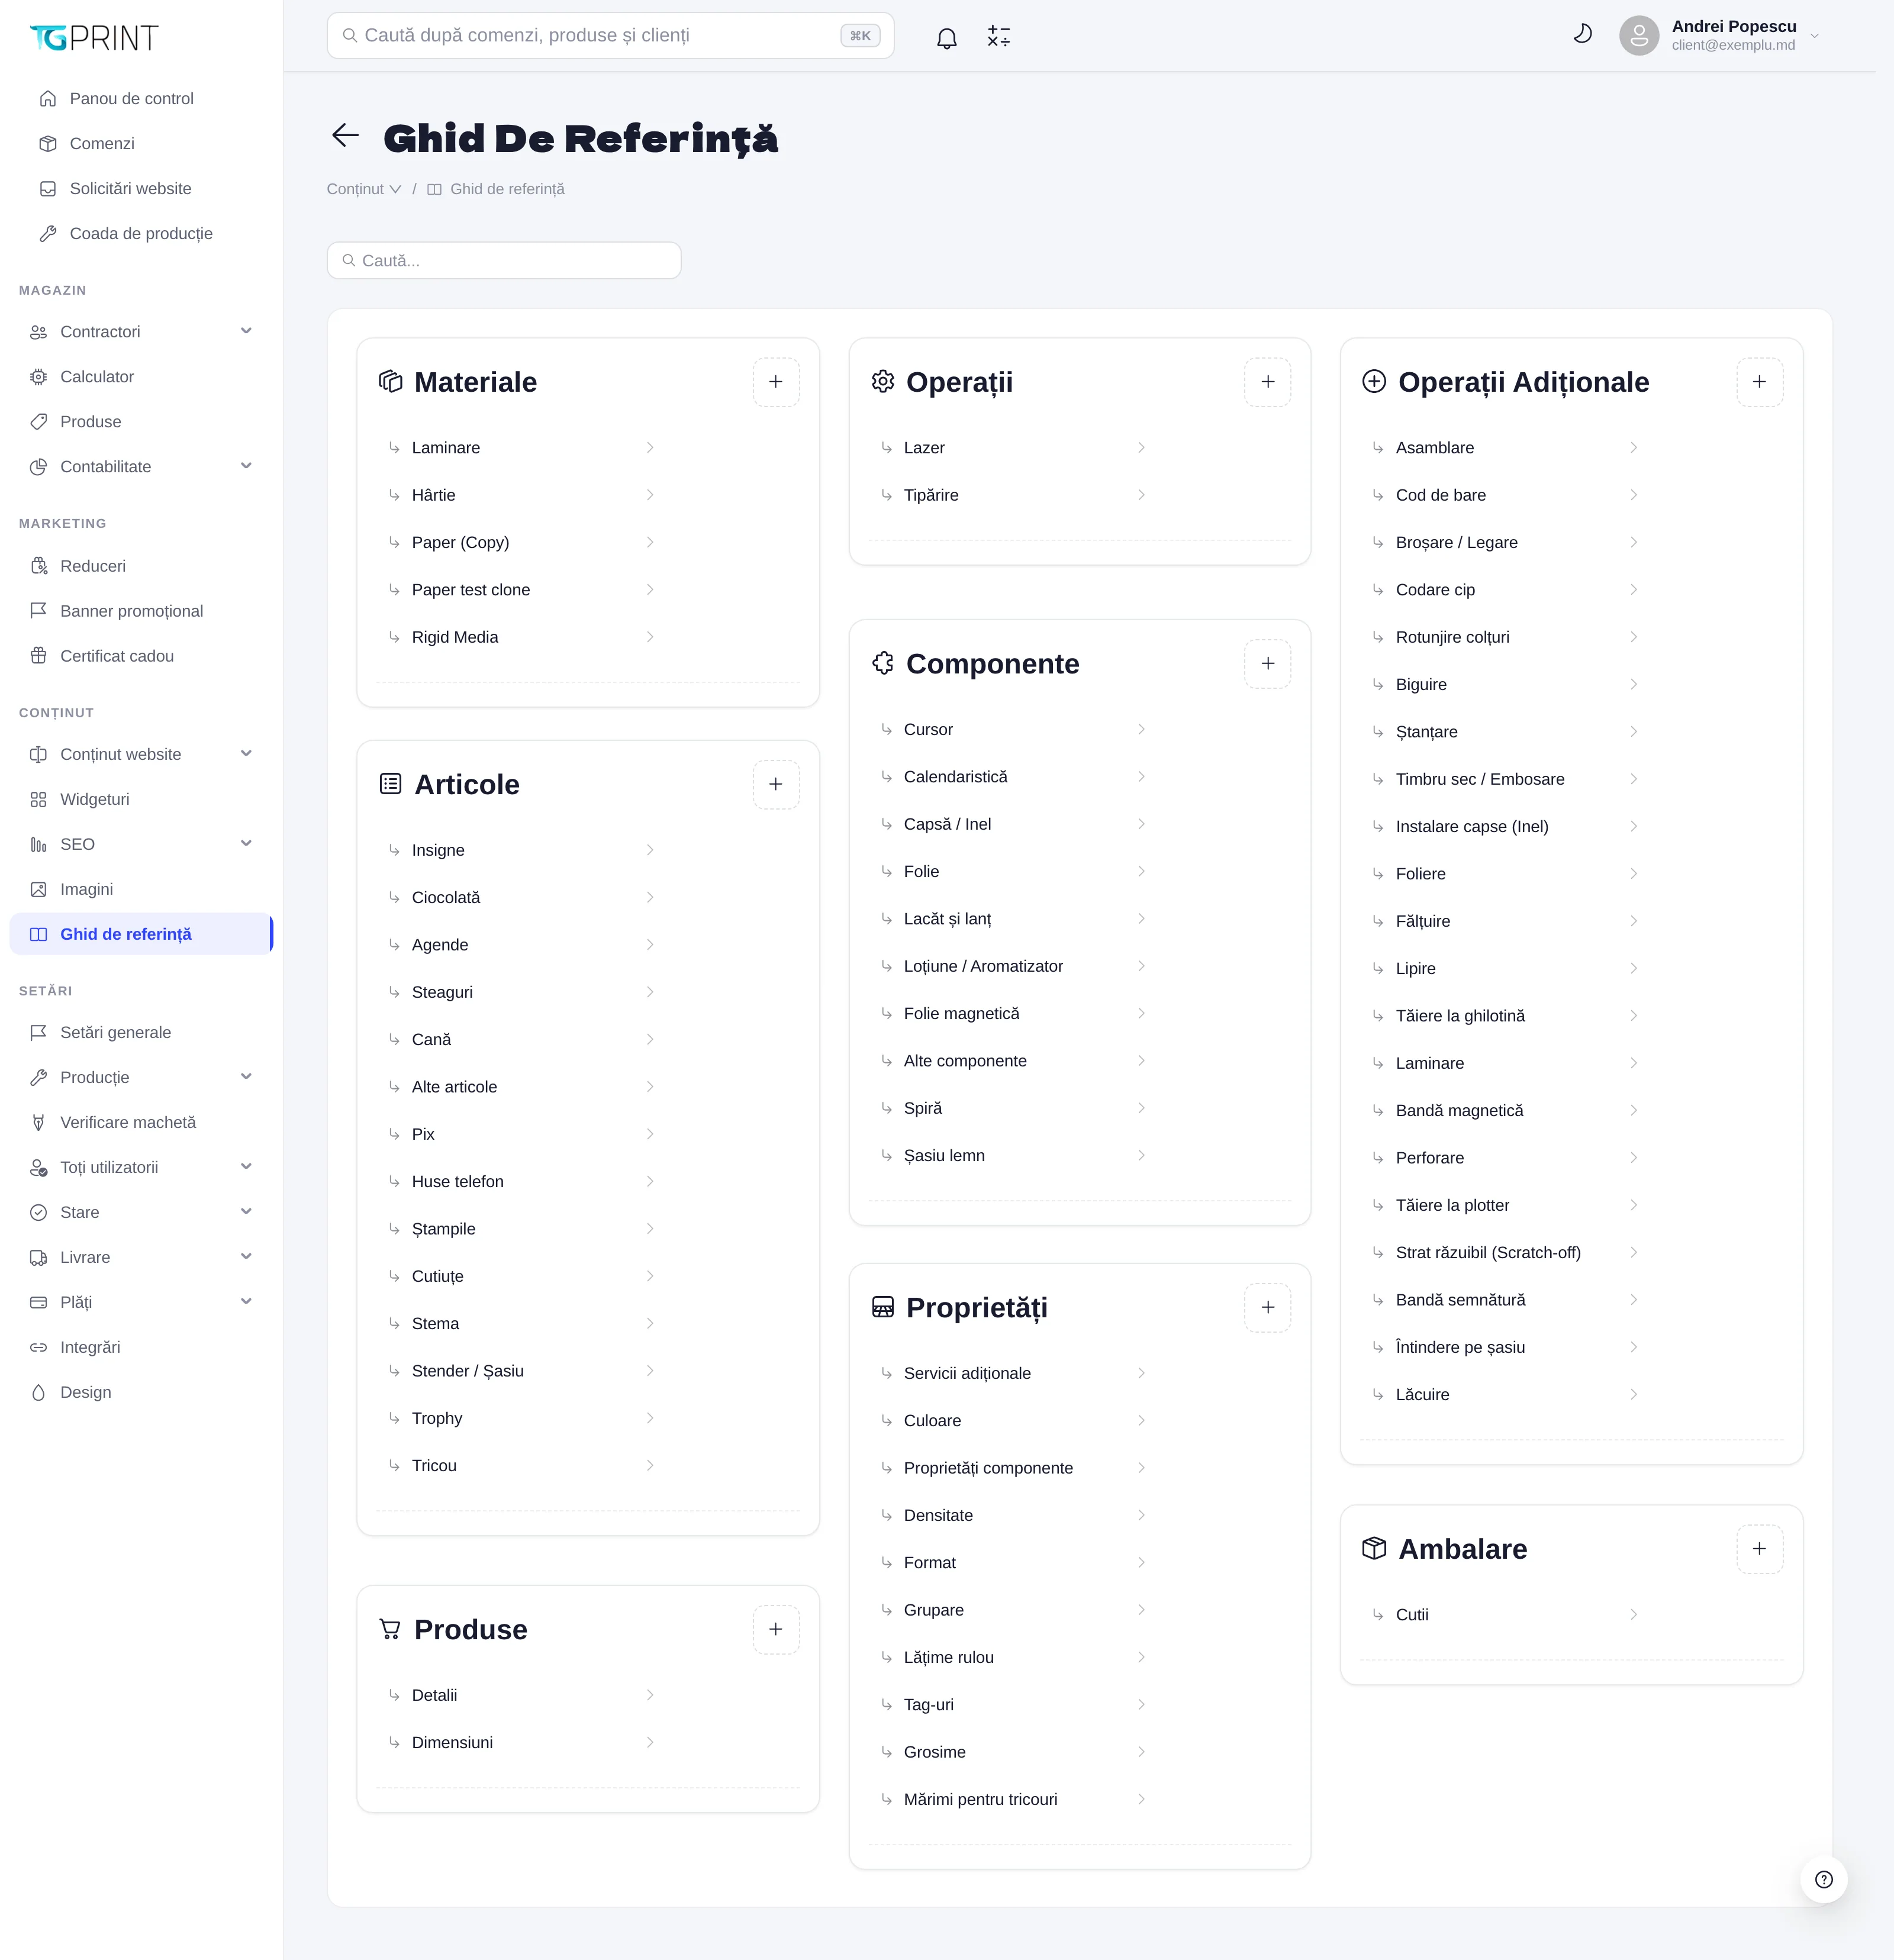Go to Comenzi in sidebar

point(140,144)
